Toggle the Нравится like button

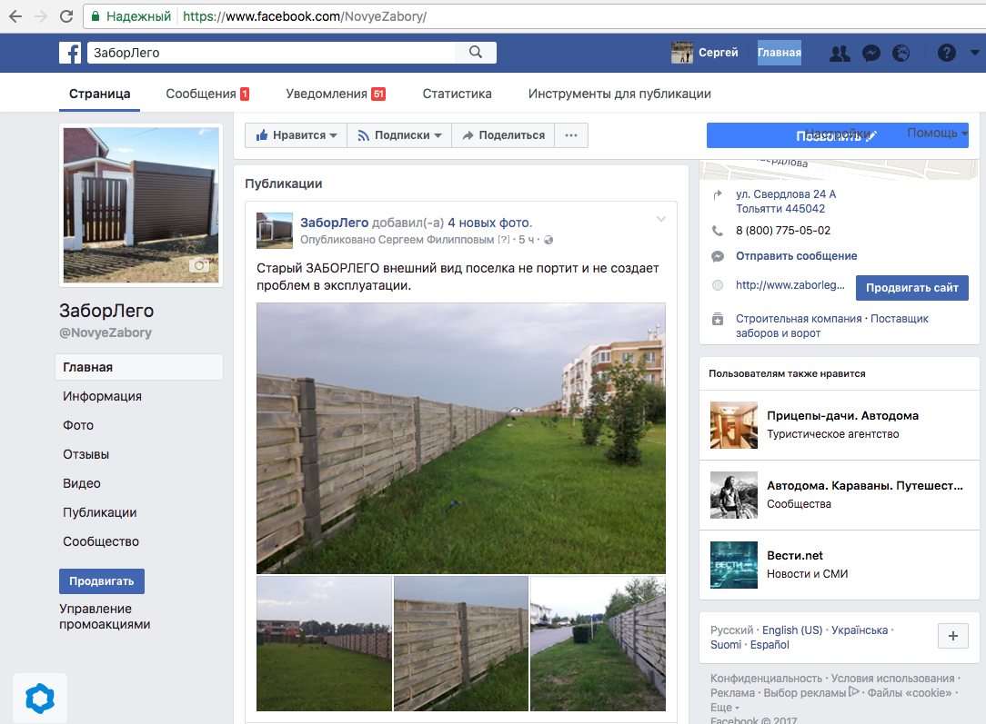coord(296,135)
